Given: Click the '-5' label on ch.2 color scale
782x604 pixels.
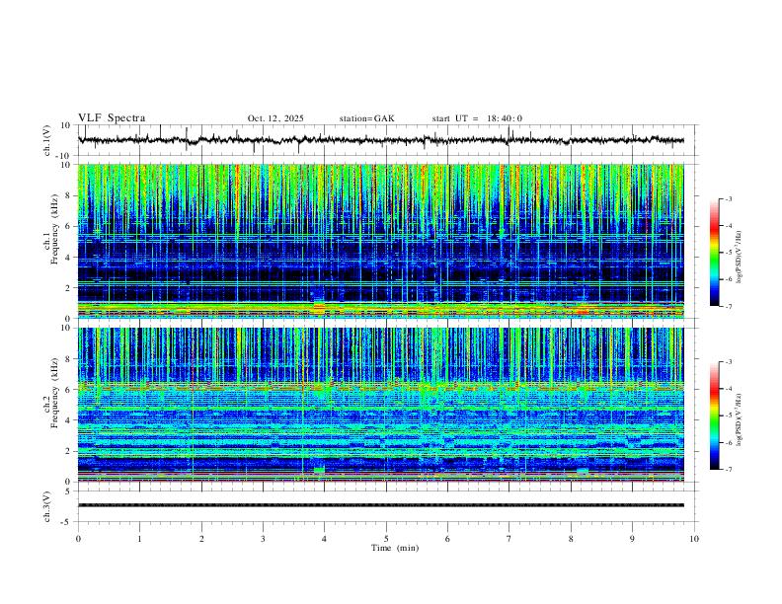Looking at the screenshot, I should coord(729,415).
